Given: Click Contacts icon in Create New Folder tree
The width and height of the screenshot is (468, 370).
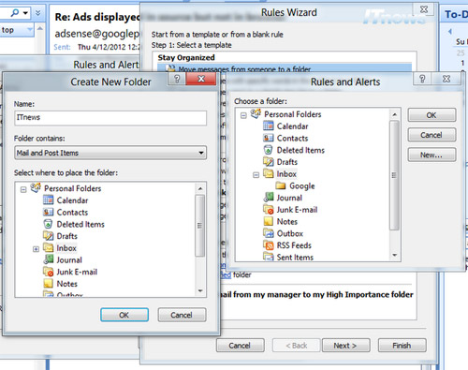Looking at the screenshot, I should 48,212.
